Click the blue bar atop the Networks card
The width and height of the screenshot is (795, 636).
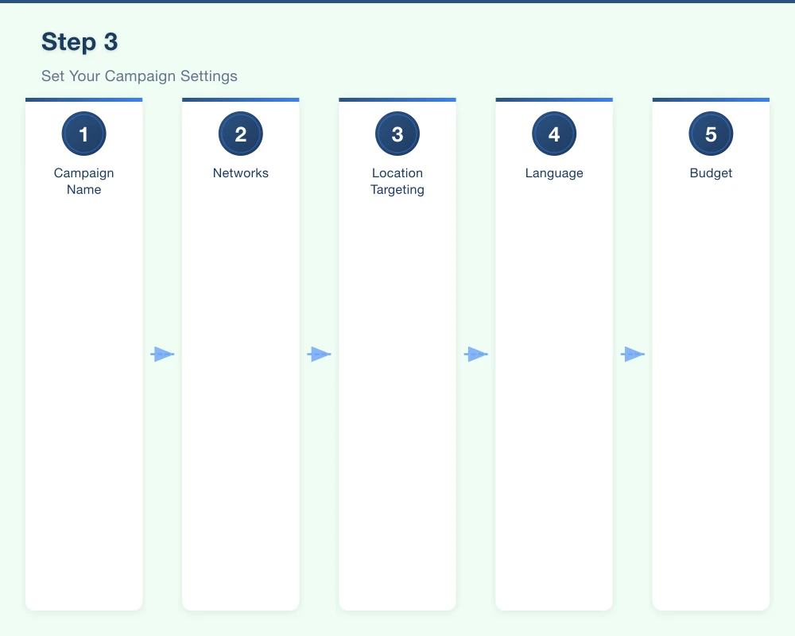point(240,99)
